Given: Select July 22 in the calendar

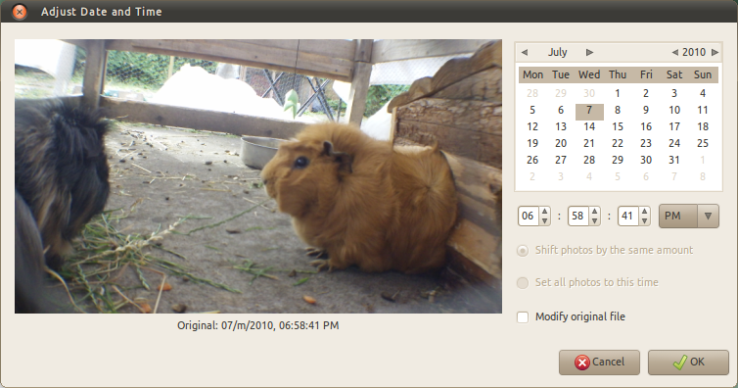Looking at the screenshot, I should pos(618,143).
